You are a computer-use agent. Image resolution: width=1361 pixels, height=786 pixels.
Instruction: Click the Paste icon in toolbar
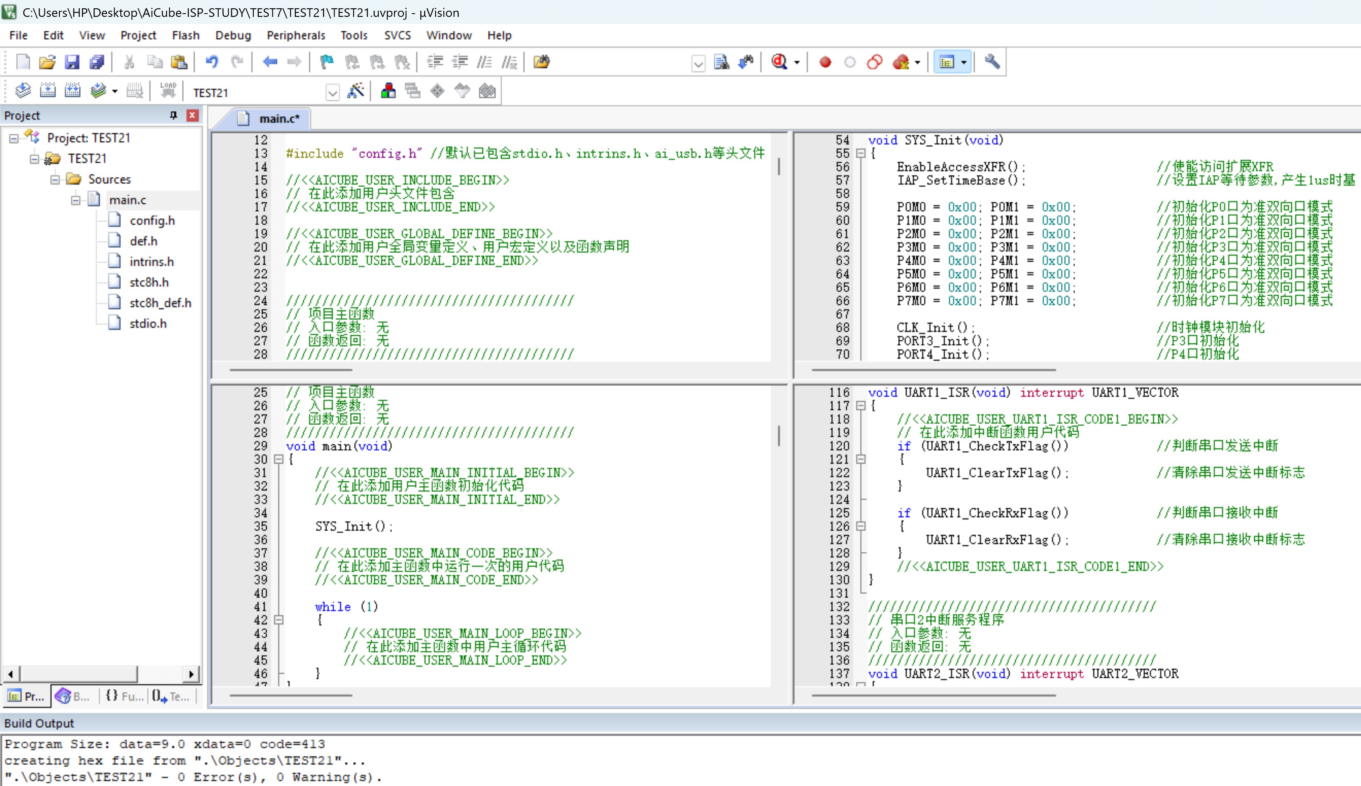click(x=179, y=62)
